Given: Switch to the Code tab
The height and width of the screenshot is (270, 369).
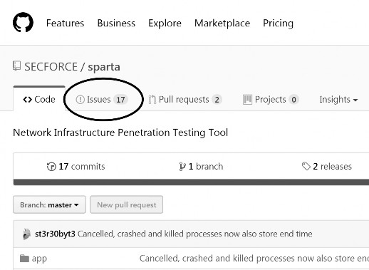Looking at the screenshot, I should [39, 99].
